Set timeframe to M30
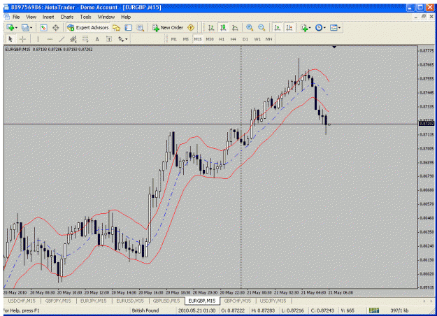Viewport: 437px width, 316px height. click(210, 39)
